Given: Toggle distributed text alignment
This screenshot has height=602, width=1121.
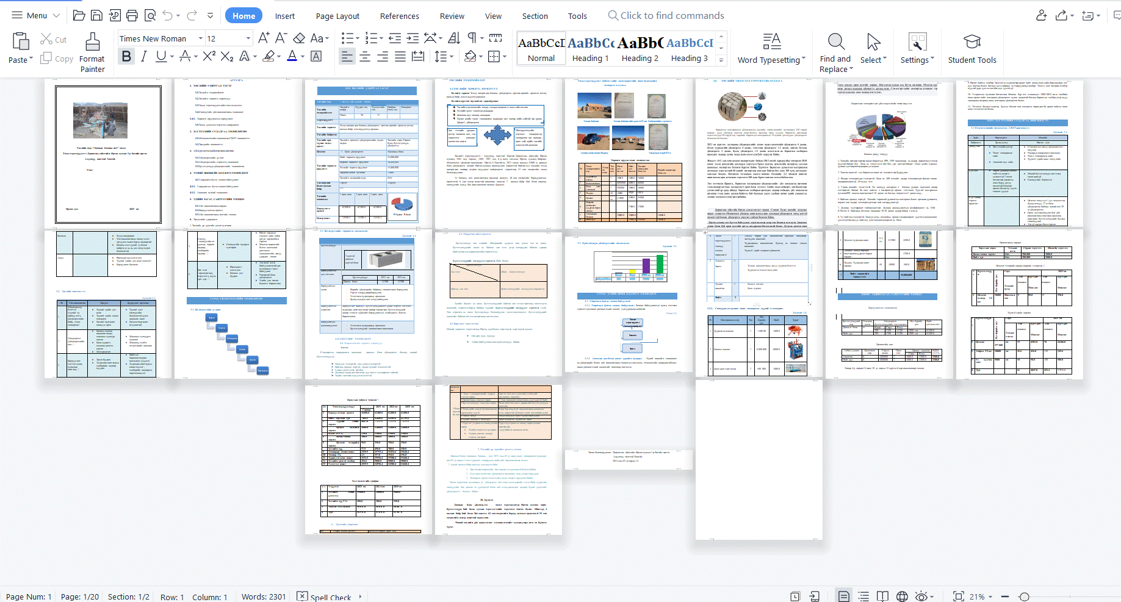Looking at the screenshot, I should (x=418, y=57).
